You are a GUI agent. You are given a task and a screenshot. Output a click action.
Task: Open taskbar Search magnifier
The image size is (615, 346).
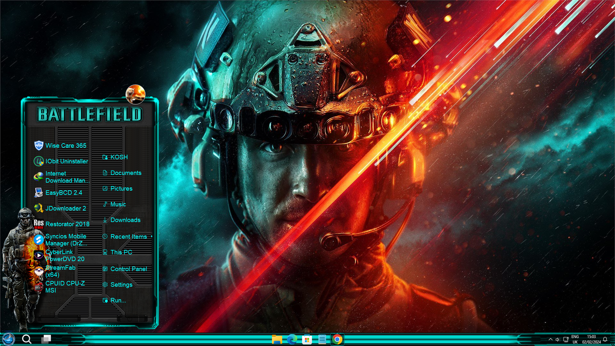click(27, 339)
